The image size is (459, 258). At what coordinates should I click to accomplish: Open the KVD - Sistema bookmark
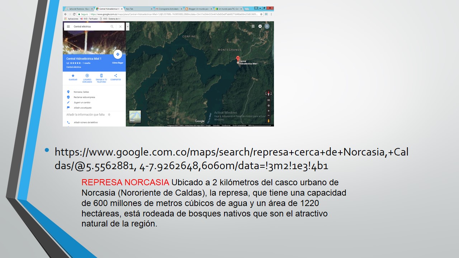(x=110, y=19)
